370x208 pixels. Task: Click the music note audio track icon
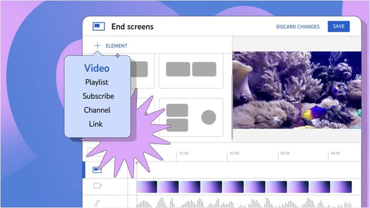pos(97,203)
